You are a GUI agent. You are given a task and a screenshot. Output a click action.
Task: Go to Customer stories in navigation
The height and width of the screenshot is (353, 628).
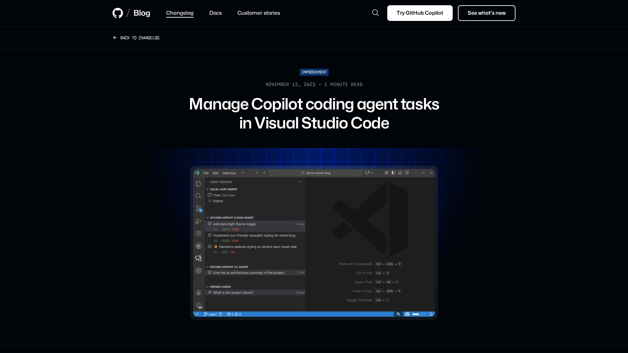click(258, 13)
